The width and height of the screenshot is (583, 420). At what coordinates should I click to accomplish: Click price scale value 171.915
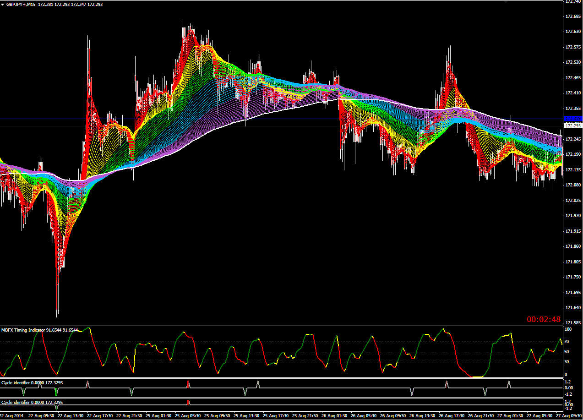(572, 231)
